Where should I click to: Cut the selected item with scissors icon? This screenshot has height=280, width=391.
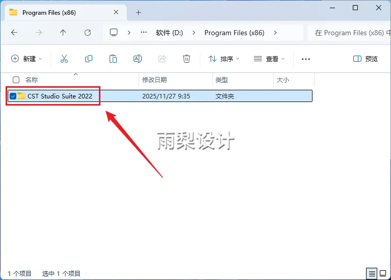(64, 59)
